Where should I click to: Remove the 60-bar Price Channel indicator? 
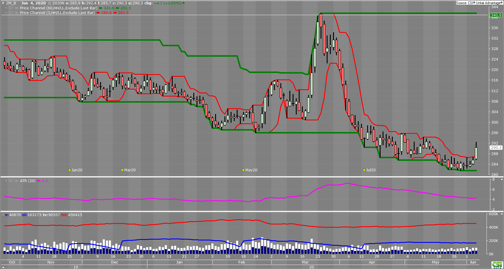coord(6,8)
